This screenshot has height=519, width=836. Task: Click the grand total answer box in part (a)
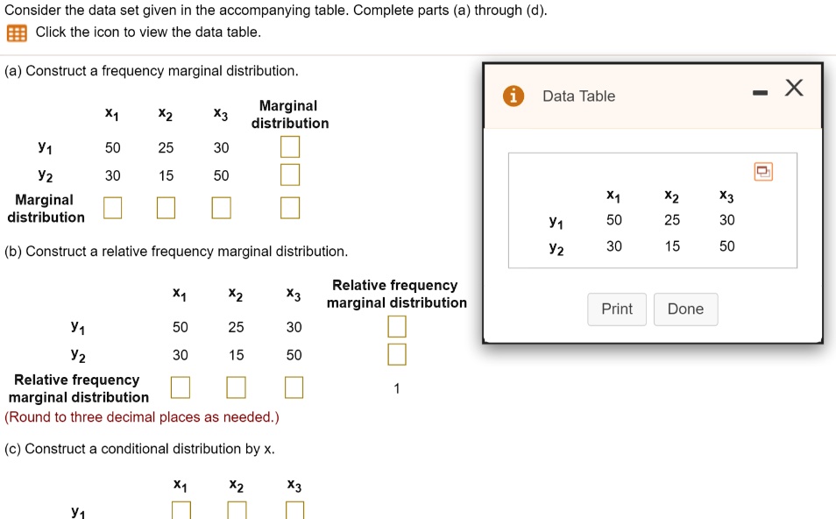pos(289,207)
